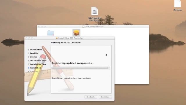The width and height of the screenshot is (186, 105).
Task: Select the Read Me step
Action: pos(34,53)
